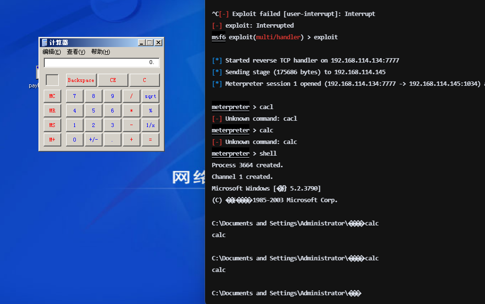This screenshot has width=485, height=304.
Task: Click the Backspace button
Action: pos(81,80)
